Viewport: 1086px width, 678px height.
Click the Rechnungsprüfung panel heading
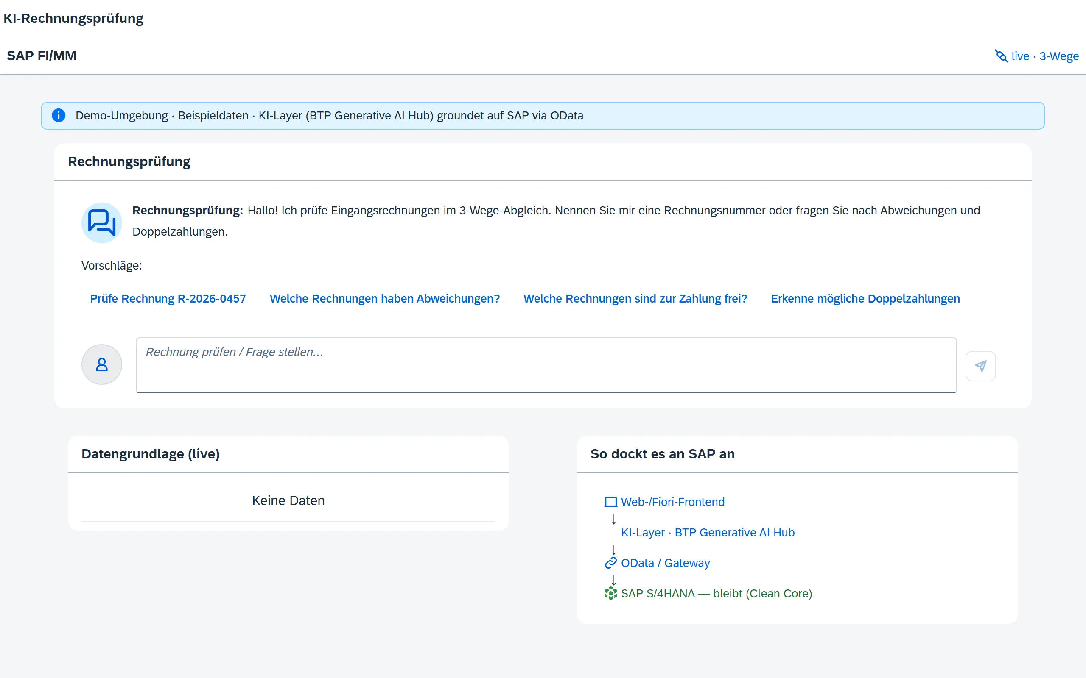click(129, 161)
